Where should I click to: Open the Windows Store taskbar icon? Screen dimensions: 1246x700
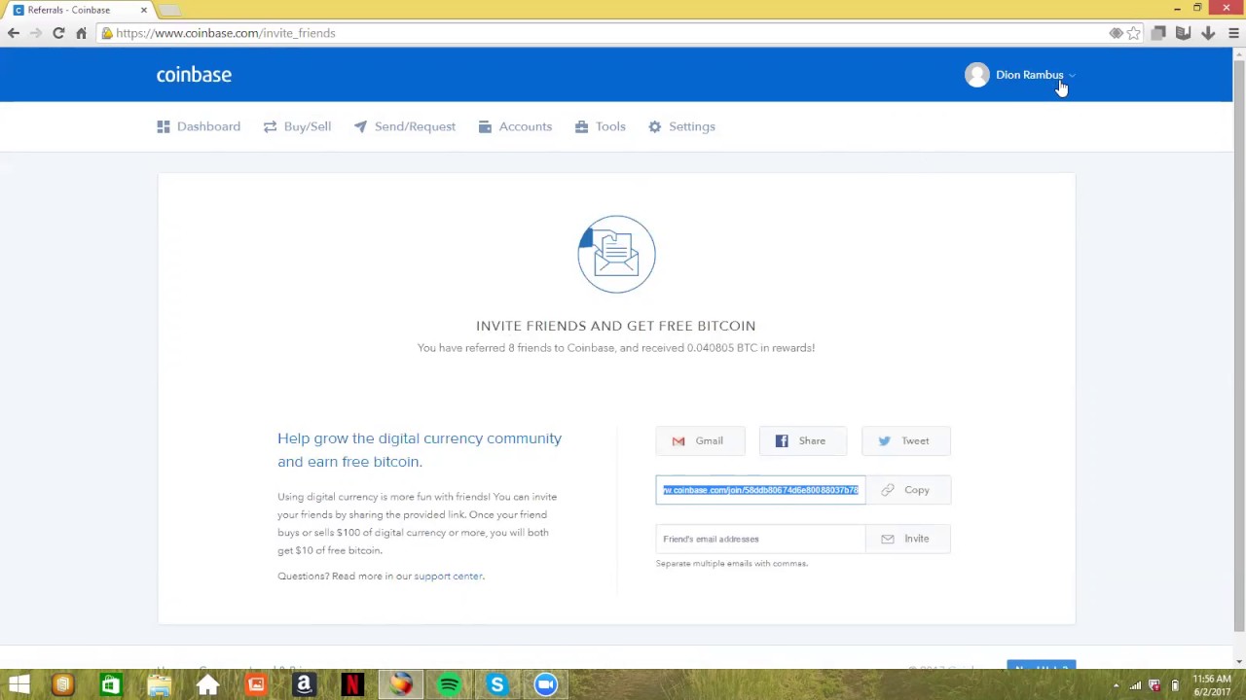(x=111, y=685)
